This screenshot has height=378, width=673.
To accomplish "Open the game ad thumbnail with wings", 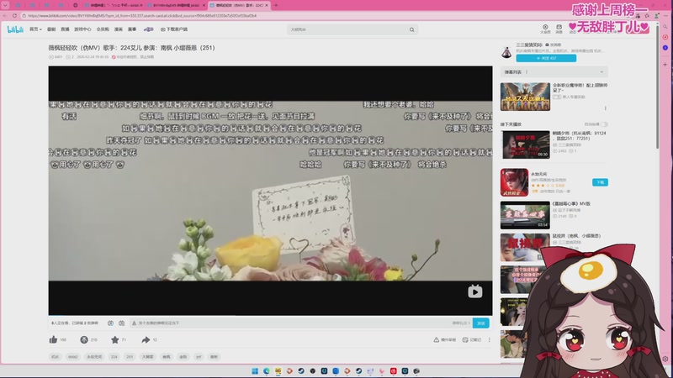I will 525,97.
